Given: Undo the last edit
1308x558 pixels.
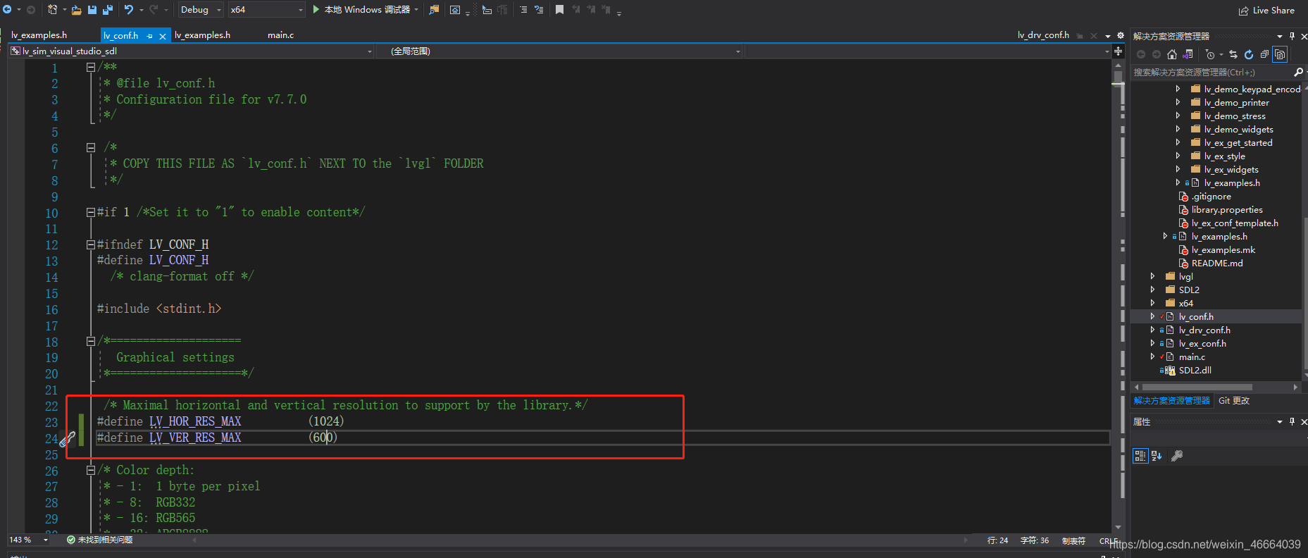Looking at the screenshot, I should pos(129,10).
